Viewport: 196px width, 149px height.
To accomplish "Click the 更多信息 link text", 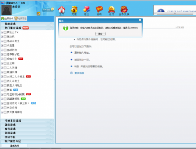I will [x=79, y=73].
